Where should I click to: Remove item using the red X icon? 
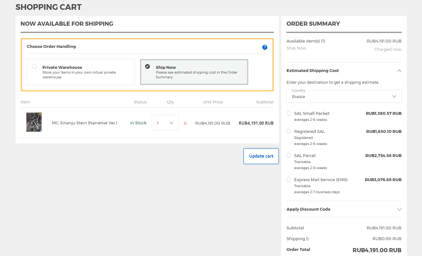(185, 123)
